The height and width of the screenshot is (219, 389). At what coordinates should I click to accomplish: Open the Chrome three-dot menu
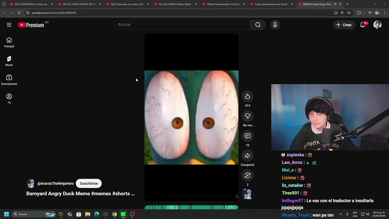click(384, 13)
